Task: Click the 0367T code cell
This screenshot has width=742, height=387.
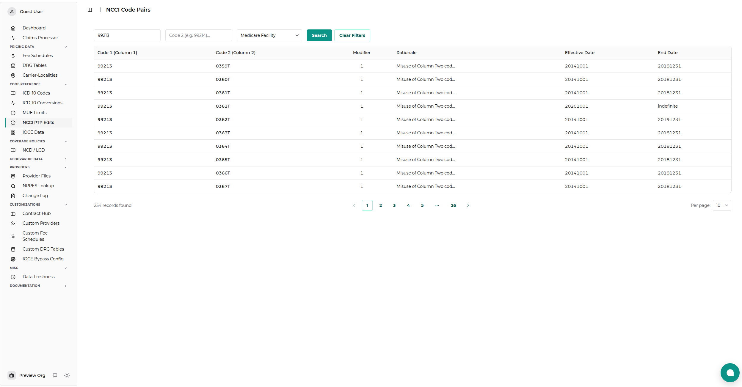Action: [x=223, y=186]
